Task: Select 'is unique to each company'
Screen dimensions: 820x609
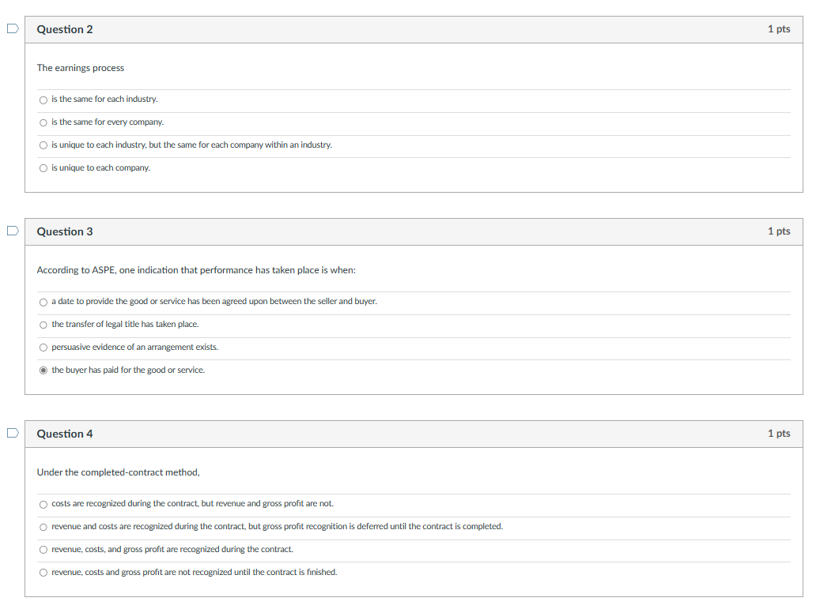Action: click(43, 168)
